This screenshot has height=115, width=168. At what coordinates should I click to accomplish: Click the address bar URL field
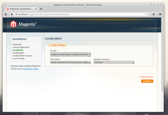(x=80, y=14)
